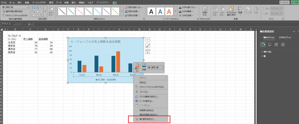Open Axis Options bar chart icon

(283, 44)
